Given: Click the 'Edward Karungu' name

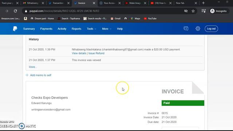Looking at the screenshot, I should point(42,103).
